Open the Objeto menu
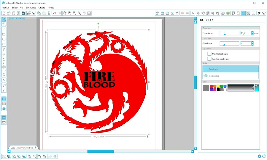 tap(42, 8)
